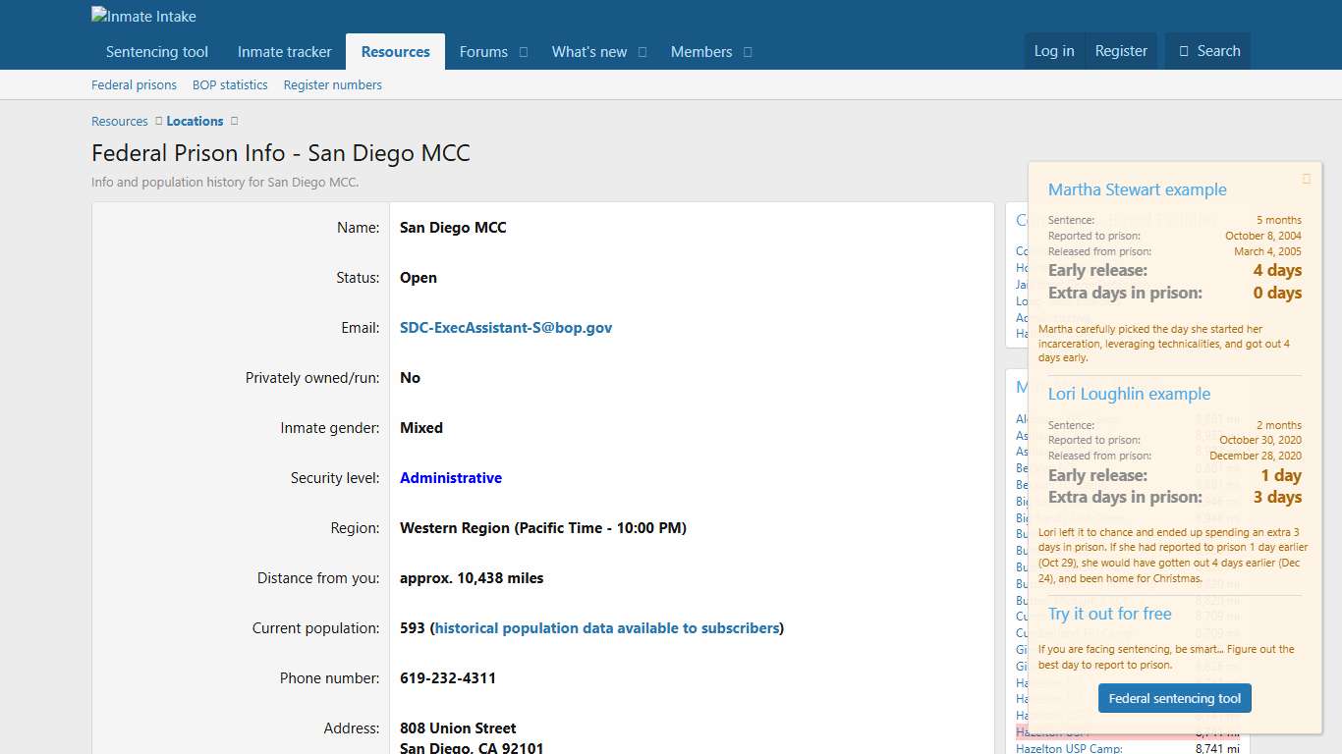The image size is (1342, 754).
Task: Open the BOP statistics page
Action: (229, 85)
